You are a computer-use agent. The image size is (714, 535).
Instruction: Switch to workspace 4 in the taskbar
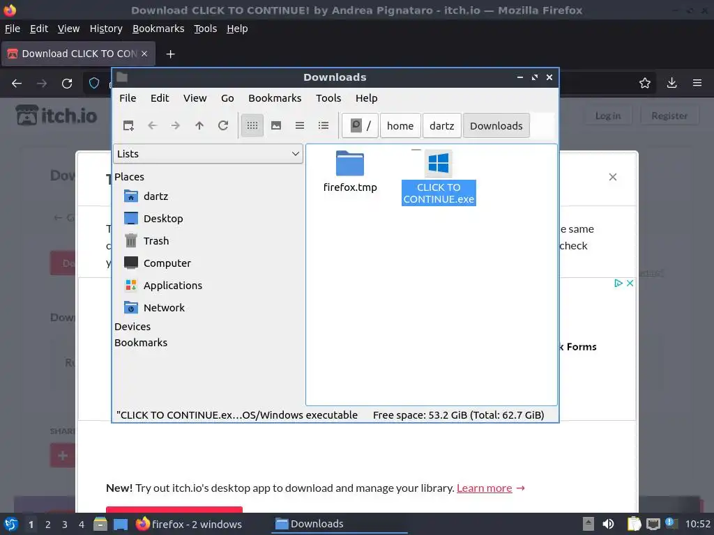click(x=82, y=525)
